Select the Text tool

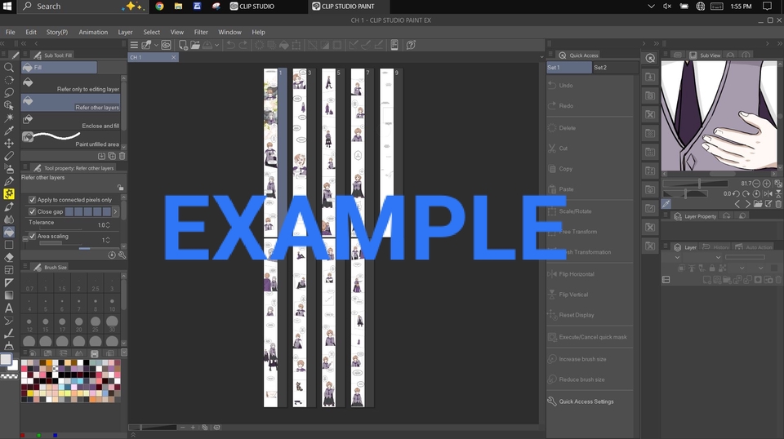9,308
